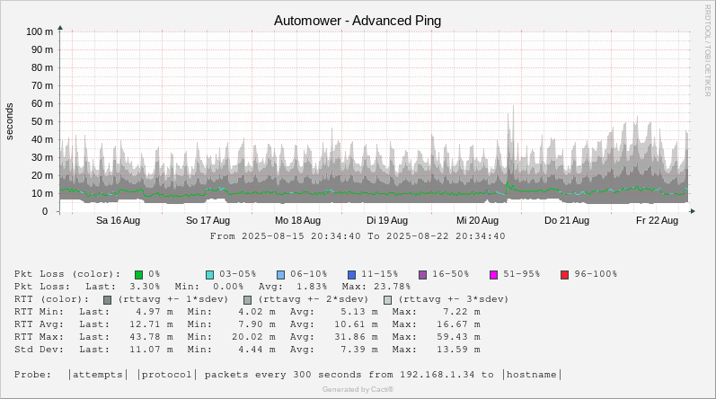Click the Pkt Loss Last 3.30% value

click(x=145, y=287)
